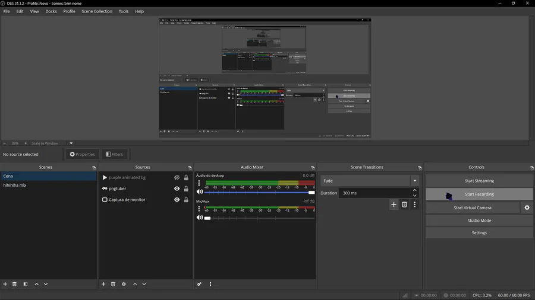Open the Tools menu
Image resolution: width=535 pixels, height=300 pixels.
coord(124,11)
